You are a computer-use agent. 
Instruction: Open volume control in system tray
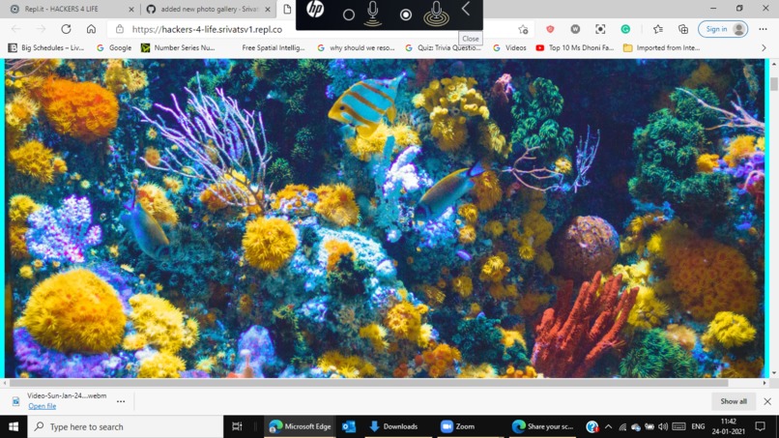coord(663,426)
